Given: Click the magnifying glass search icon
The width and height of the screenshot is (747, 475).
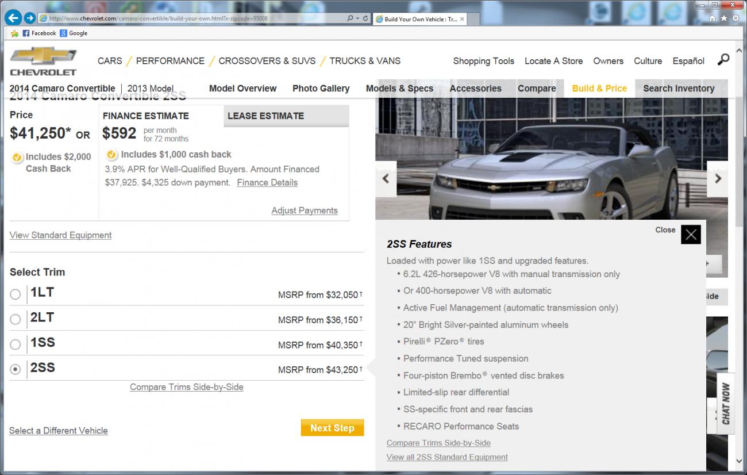Looking at the screenshot, I should 723,60.
